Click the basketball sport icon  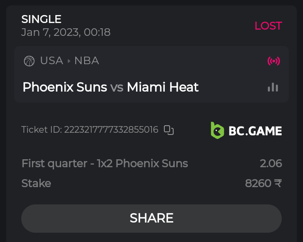point(29,61)
